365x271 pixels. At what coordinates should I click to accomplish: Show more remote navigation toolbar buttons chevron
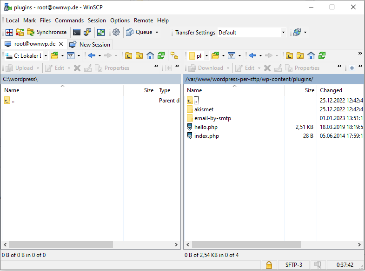click(x=360, y=54)
